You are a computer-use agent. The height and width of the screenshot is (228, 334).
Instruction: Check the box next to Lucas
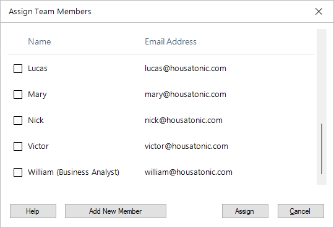pyautogui.click(x=18, y=69)
